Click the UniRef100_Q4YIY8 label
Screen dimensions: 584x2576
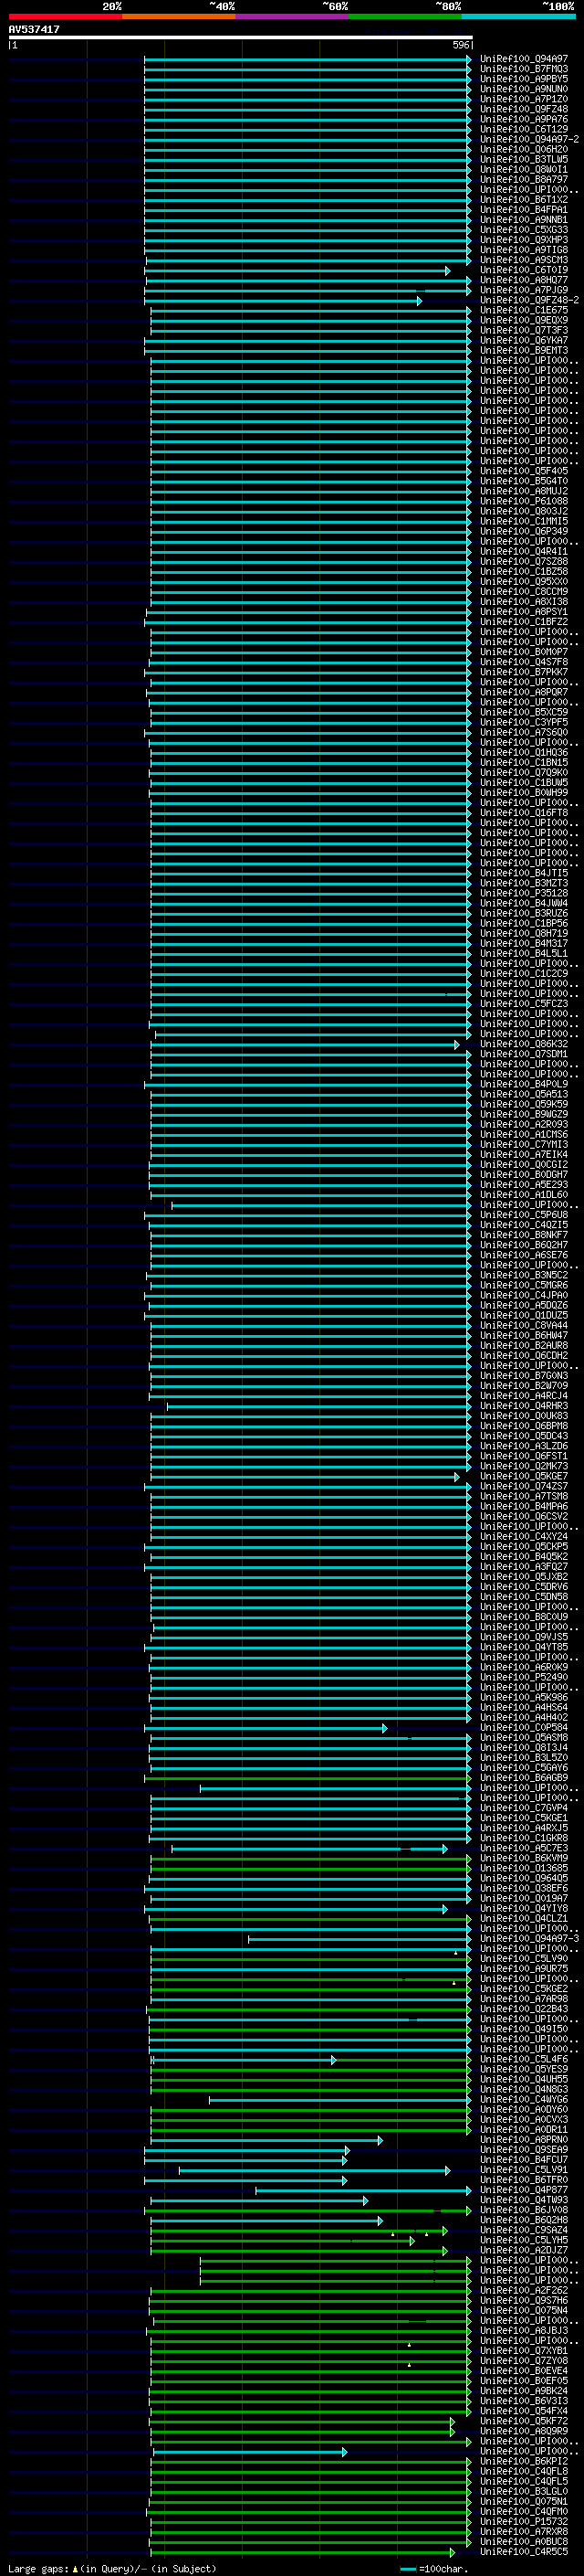tap(524, 1908)
